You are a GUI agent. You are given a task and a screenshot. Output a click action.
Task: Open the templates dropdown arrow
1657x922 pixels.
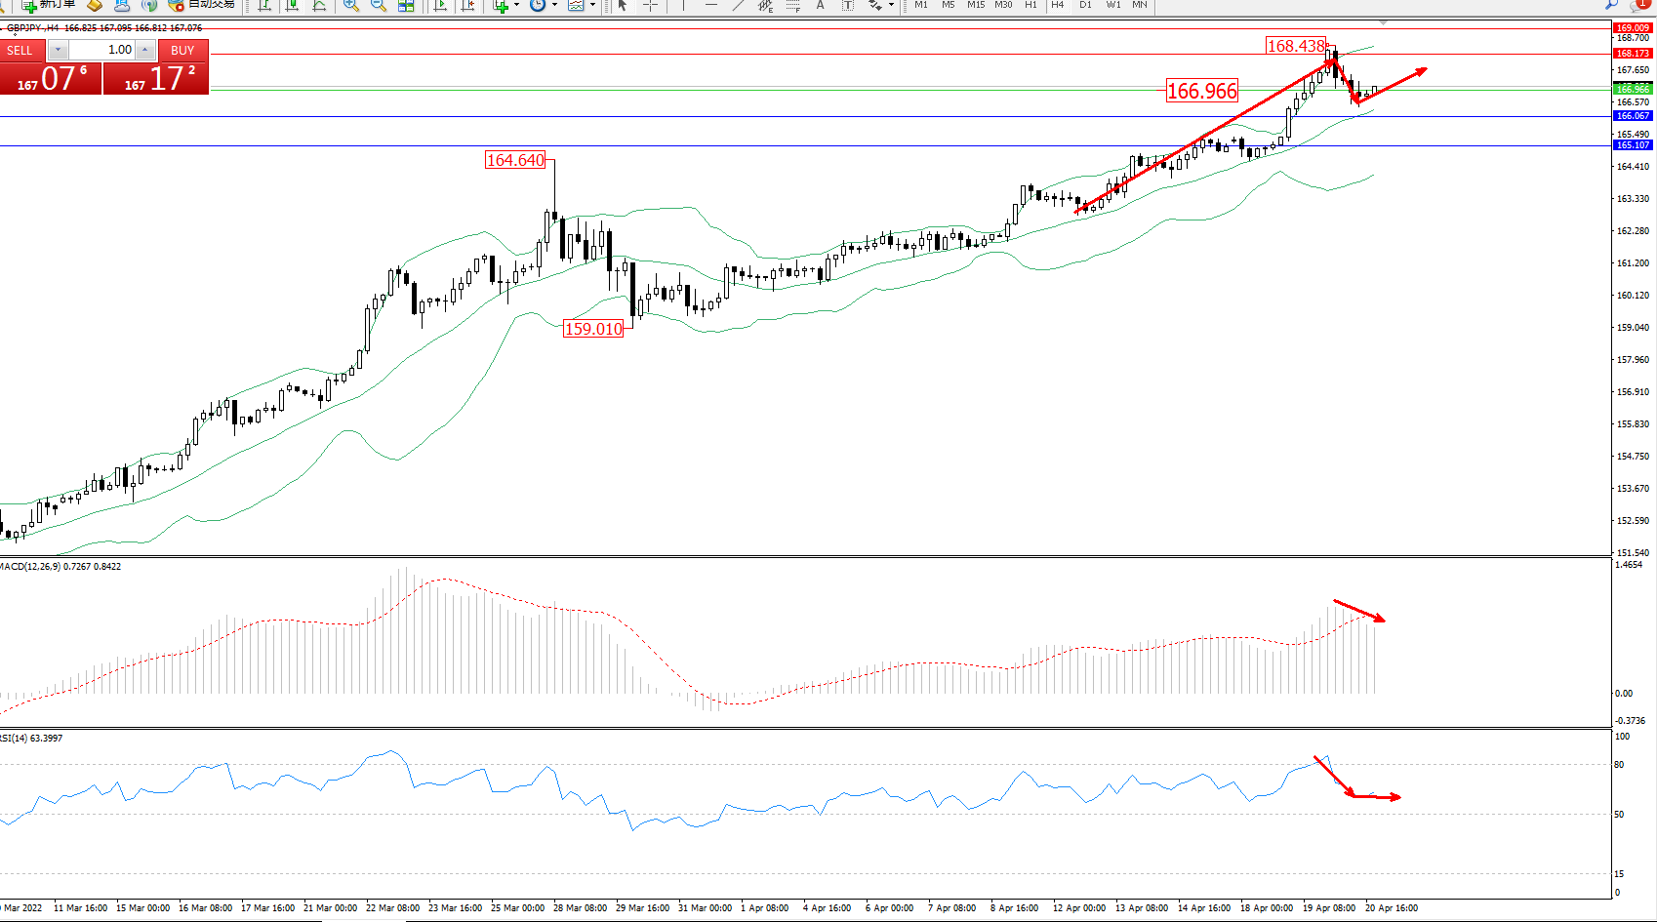(592, 5)
